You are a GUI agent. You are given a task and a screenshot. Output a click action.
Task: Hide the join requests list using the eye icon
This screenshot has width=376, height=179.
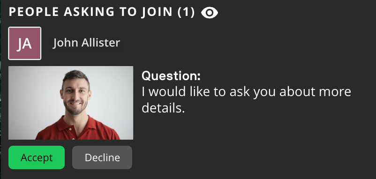210,13
